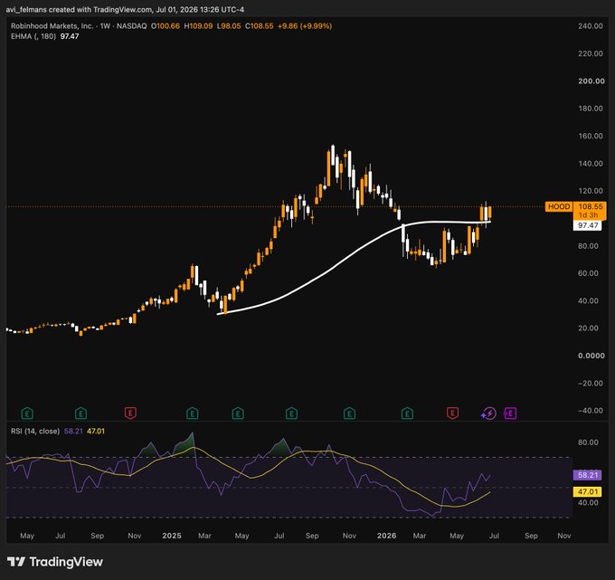The width and height of the screenshot is (615, 580).
Task: Open the green earnings marker between 2026 and Mar
Action: 407,414
